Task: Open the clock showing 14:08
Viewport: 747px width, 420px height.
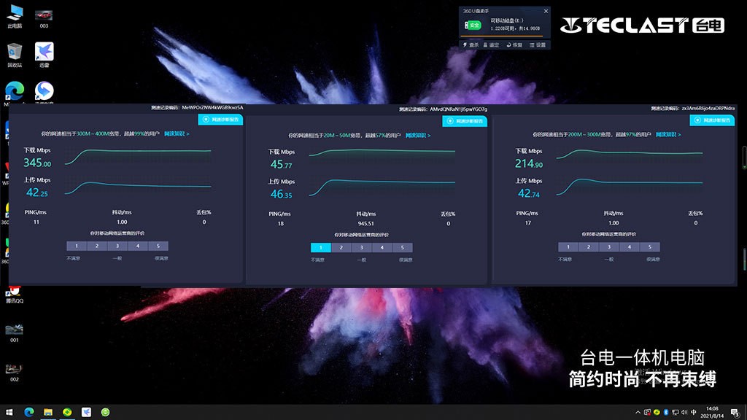Action: [712, 413]
